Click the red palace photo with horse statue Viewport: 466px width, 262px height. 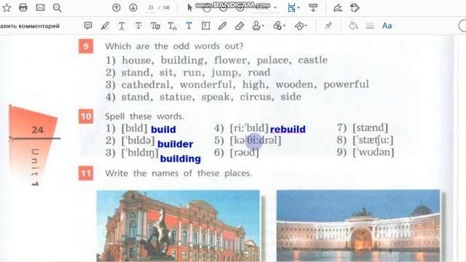pos(178,226)
